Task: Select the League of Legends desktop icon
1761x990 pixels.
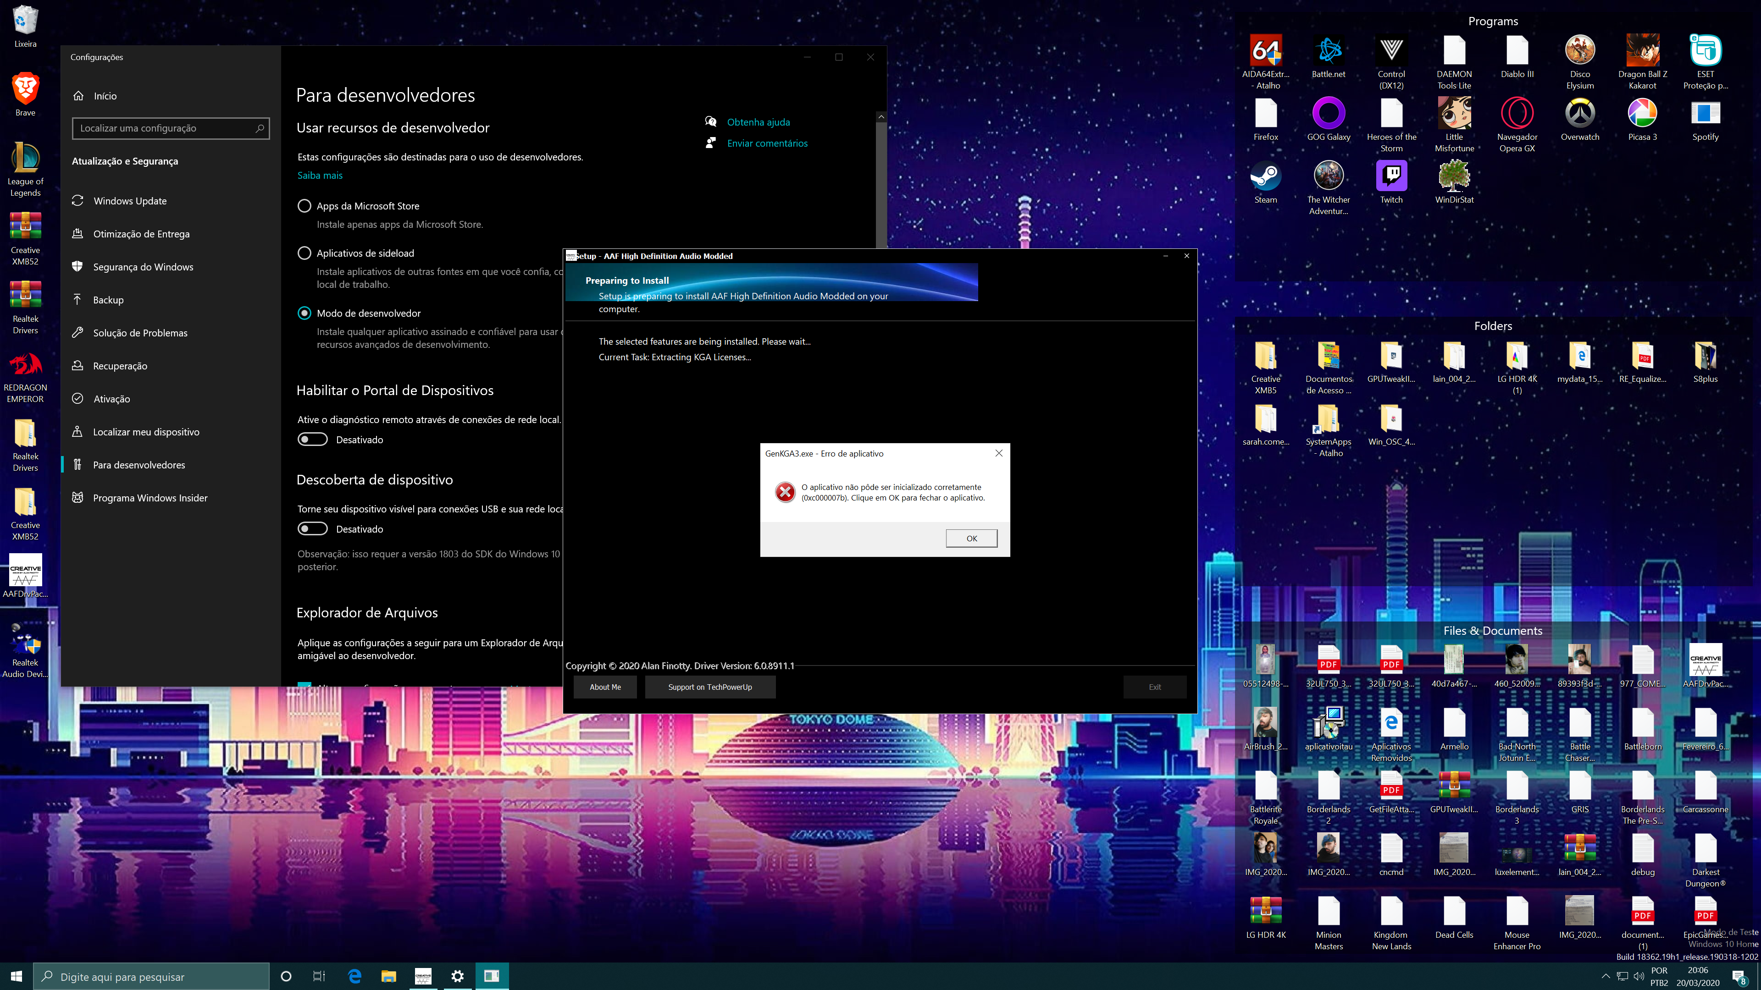Action: pyautogui.click(x=25, y=169)
